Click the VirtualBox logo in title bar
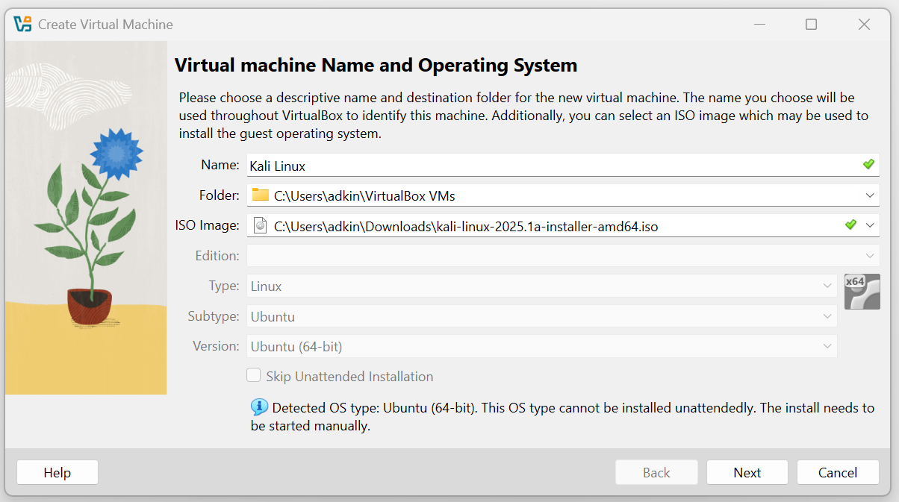 (22, 24)
